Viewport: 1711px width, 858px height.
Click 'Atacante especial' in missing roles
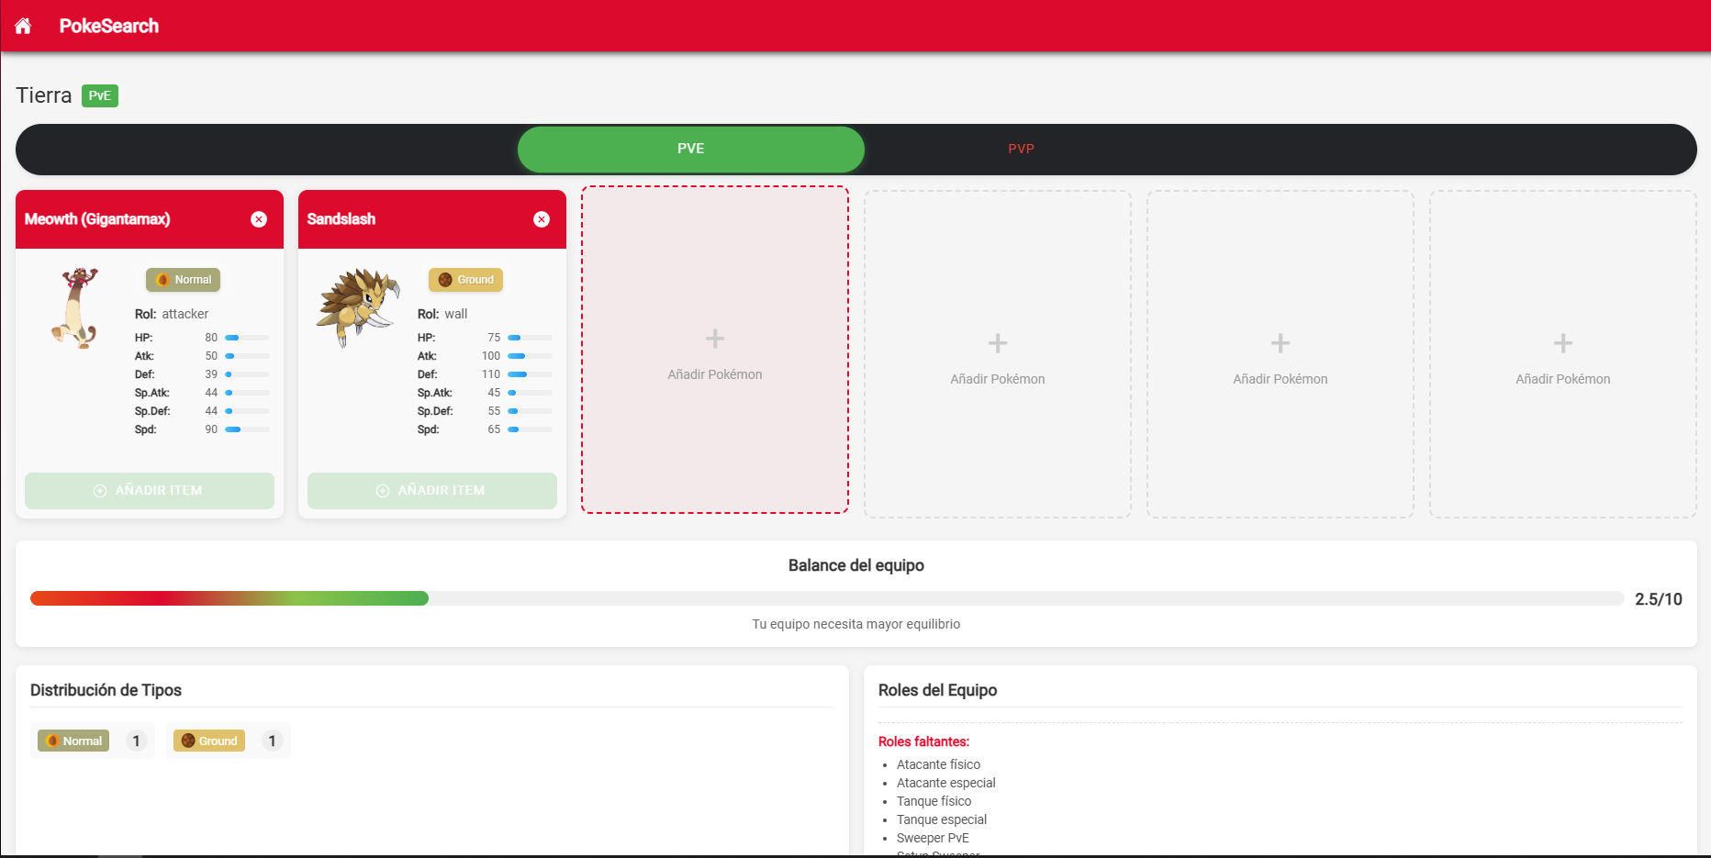tap(946, 783)
